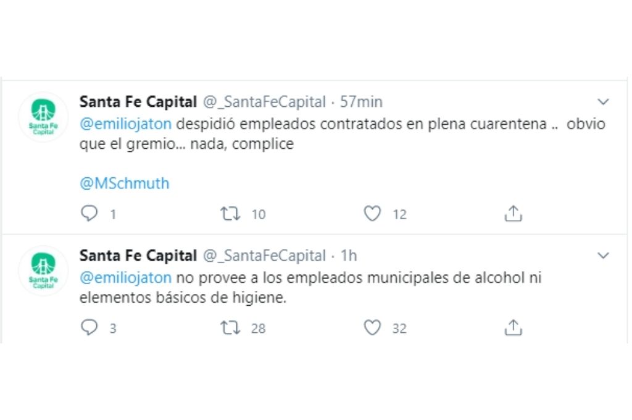Viewport: 632px width, 420px height.
Task: Open the first tweet's options chevron
Action: (x=603, y=102)
